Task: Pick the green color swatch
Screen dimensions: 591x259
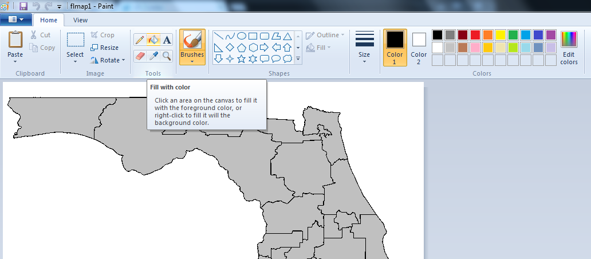Action: pos(513,35)
